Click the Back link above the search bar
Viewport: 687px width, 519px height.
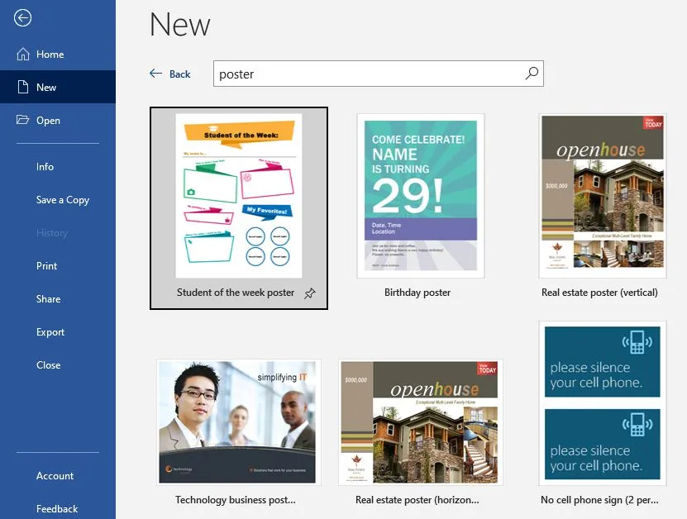[x=171, y=74]
